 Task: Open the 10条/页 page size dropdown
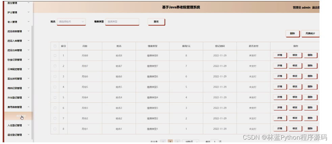(x=191, y=141)
